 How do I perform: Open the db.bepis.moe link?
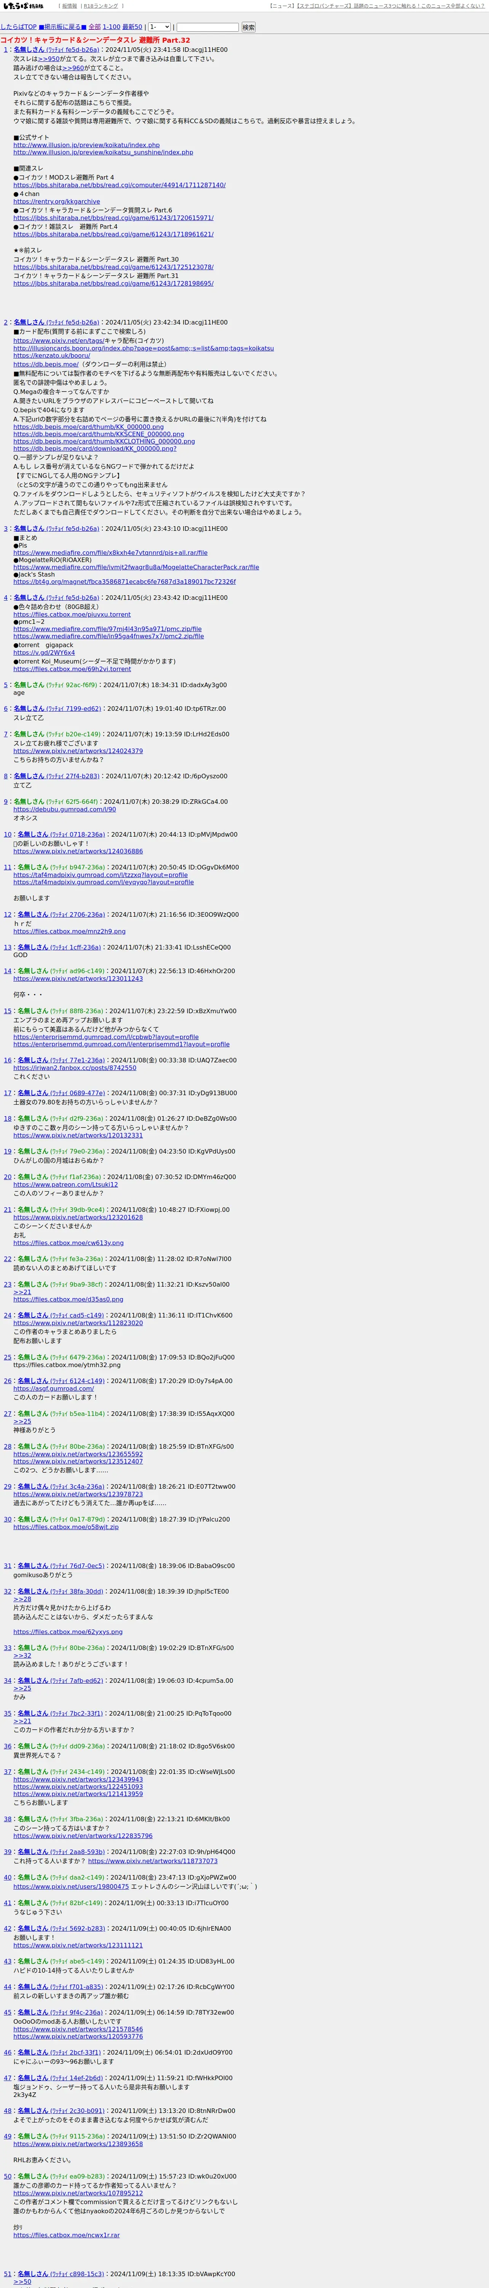(x=46, y=364)
